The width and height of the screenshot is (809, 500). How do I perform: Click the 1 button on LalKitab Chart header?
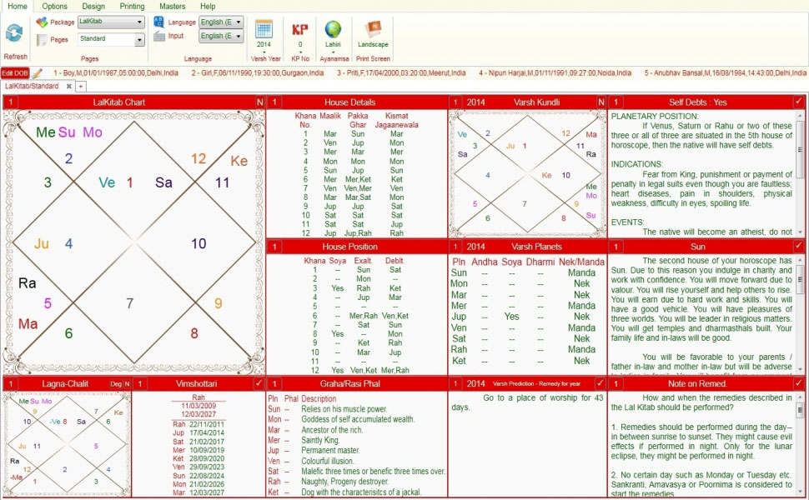11,102
